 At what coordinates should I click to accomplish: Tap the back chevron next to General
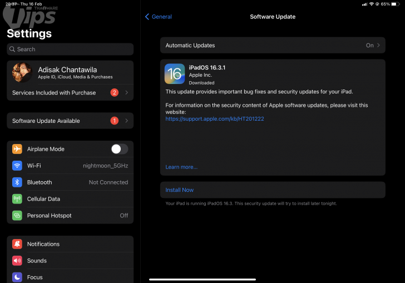(147, 17)
